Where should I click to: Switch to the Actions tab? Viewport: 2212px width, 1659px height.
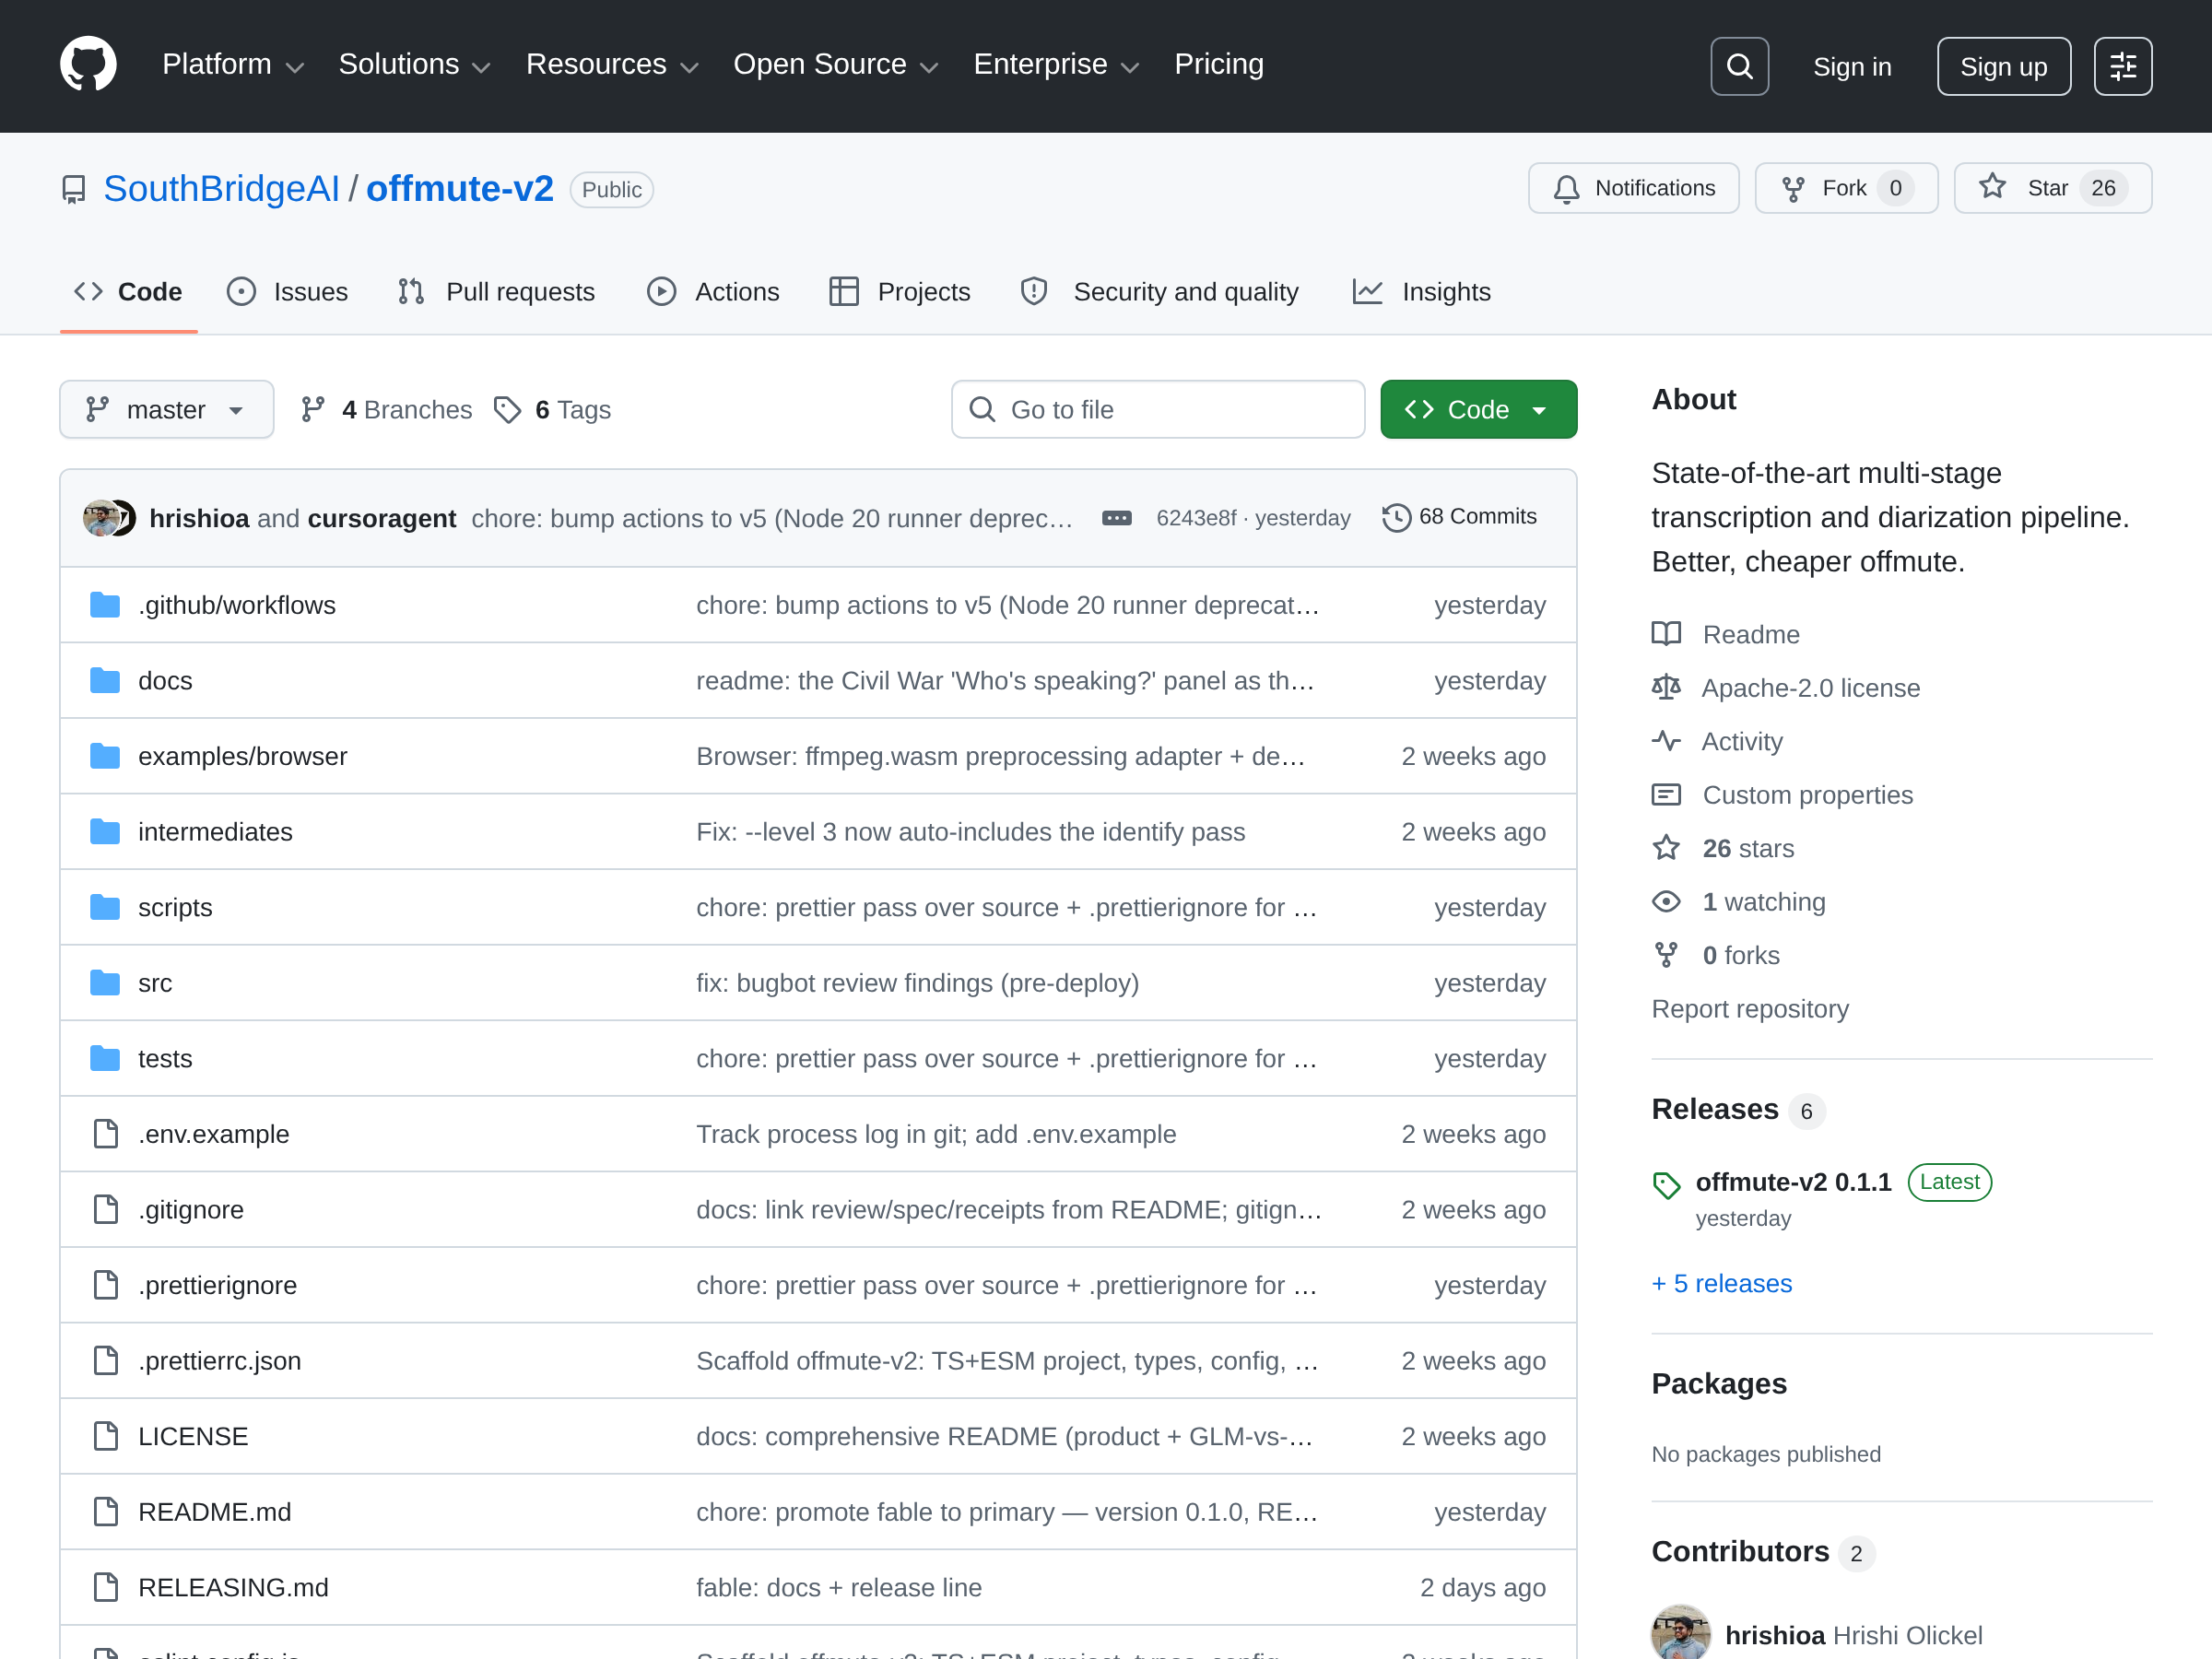click(x=713, y=292)
